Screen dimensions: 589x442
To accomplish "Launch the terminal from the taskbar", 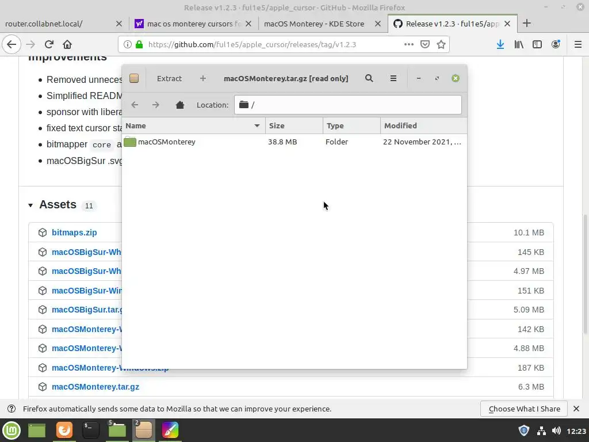I will 90,430.
